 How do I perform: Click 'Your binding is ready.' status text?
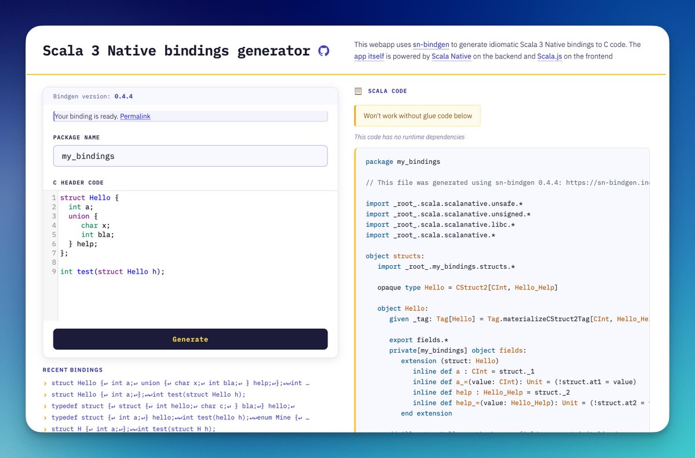pos(86,116)
